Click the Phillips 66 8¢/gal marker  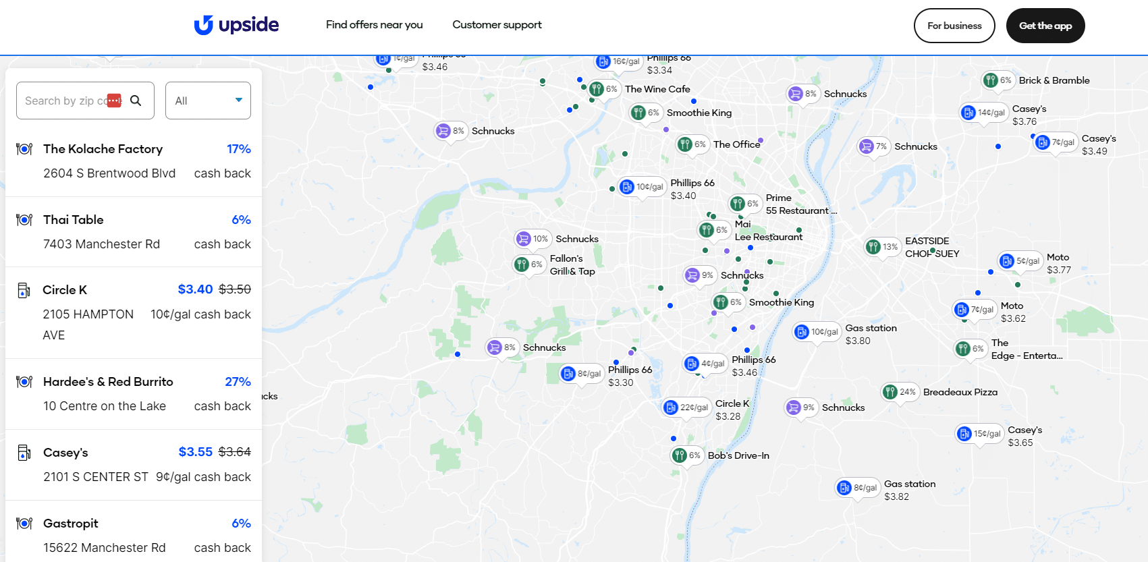tap(582, 374)
